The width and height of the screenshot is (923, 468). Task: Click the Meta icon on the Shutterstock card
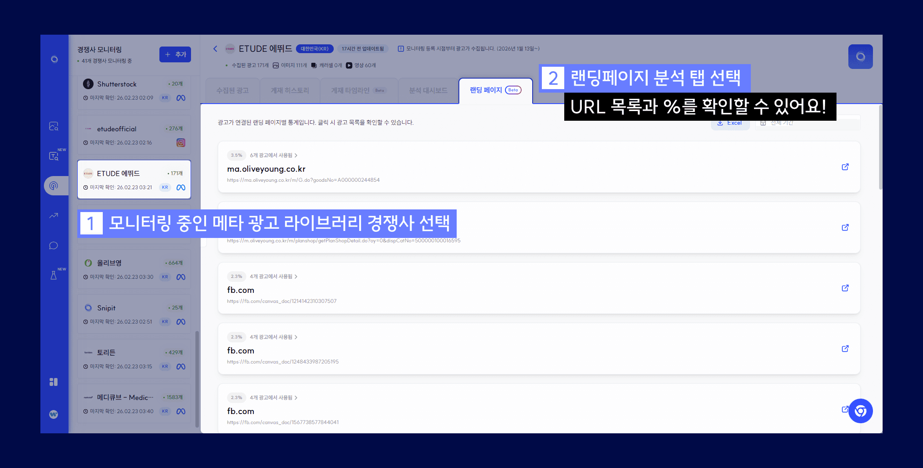(x=181, y=98)
